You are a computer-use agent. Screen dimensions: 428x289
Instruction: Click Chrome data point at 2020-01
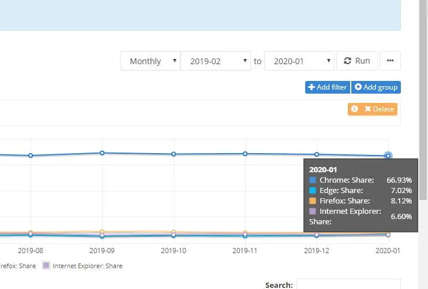click(388, 155)
